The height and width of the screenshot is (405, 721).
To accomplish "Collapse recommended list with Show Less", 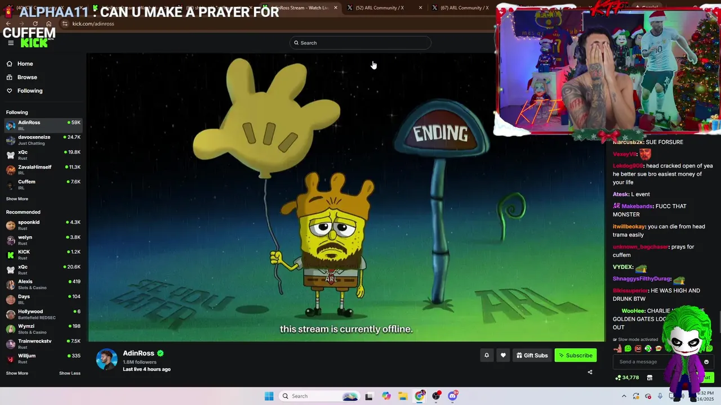I will pos(70,373).
